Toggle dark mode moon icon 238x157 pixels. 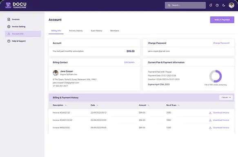pos(224,5)
